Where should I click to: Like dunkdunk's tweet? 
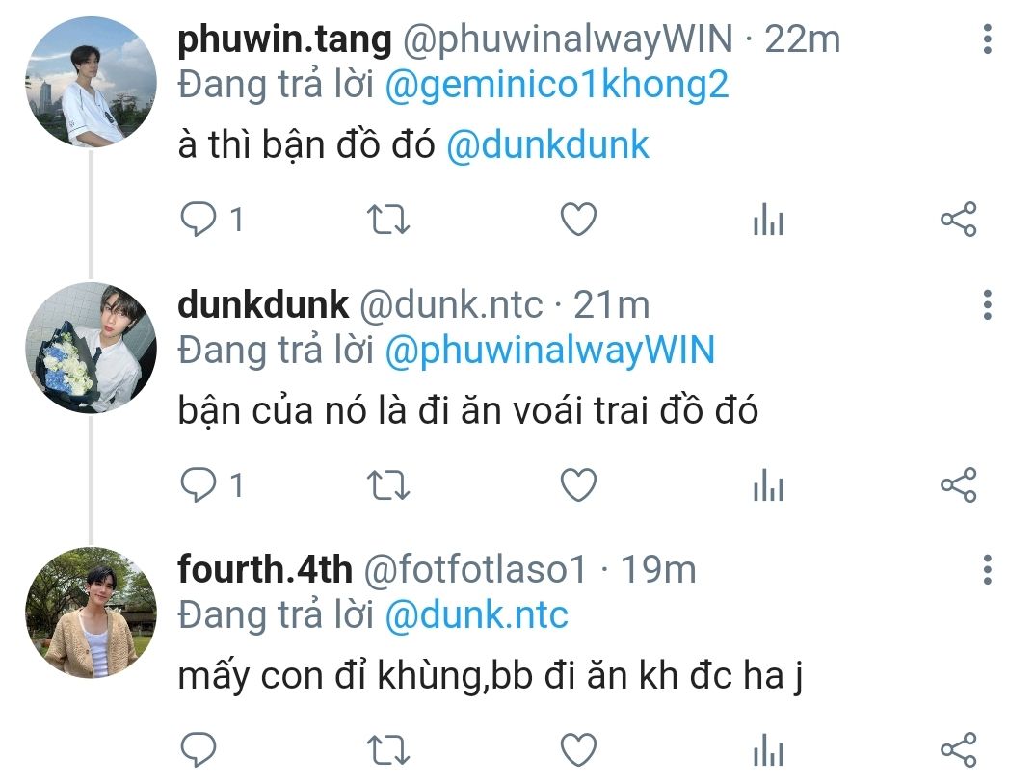click(x=578, y=485)
